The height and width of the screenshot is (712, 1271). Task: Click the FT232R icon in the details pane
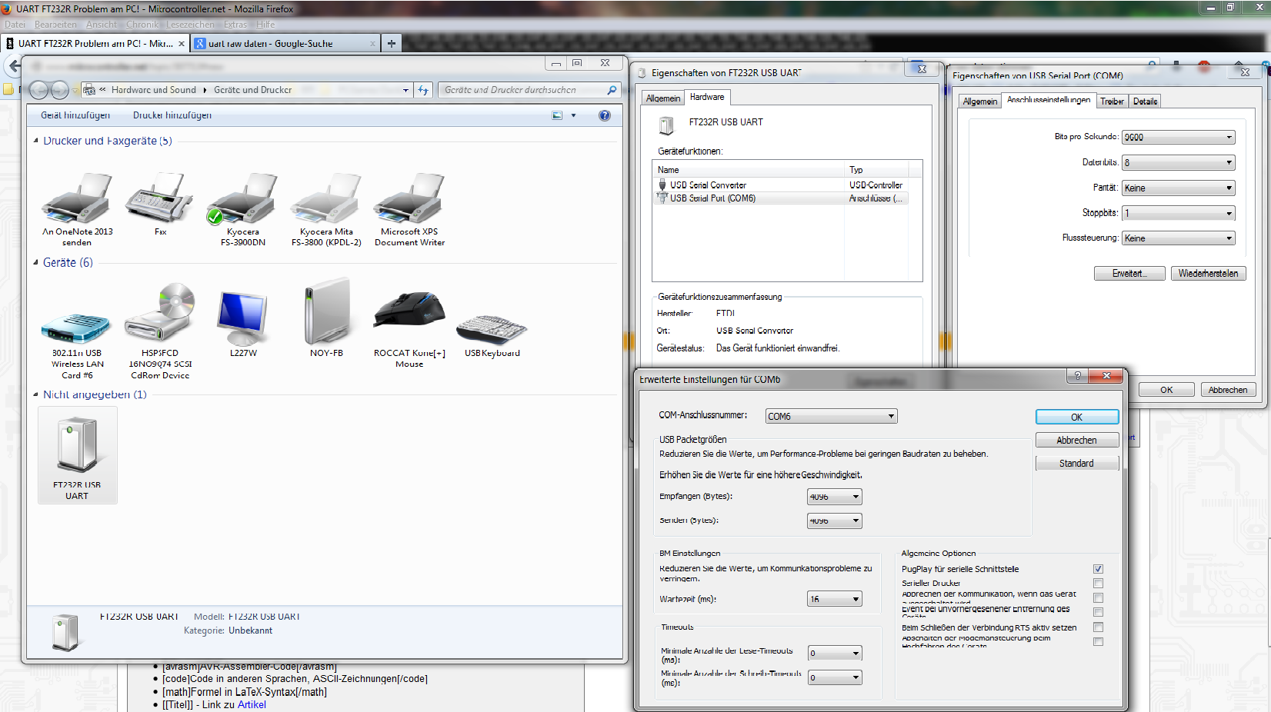(65, 632)
